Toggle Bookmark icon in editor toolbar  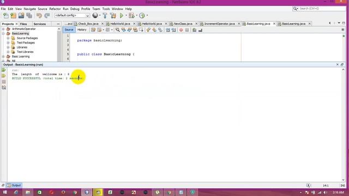160,30
